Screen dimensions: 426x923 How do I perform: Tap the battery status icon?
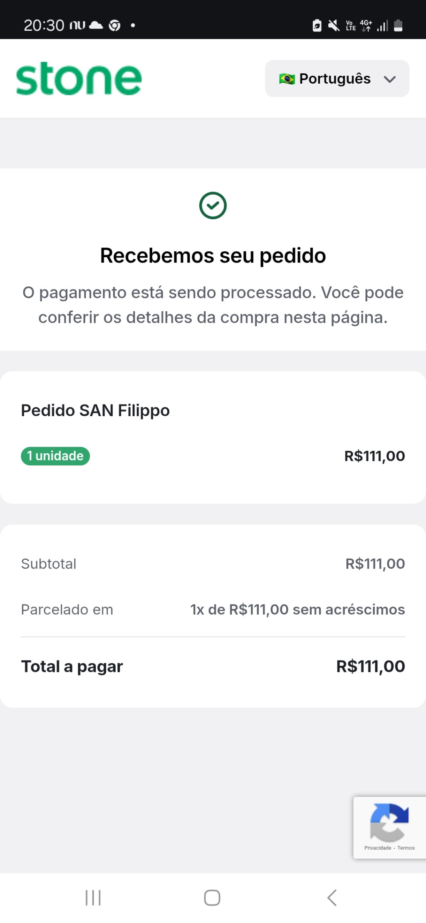click(x=398, y=26)
